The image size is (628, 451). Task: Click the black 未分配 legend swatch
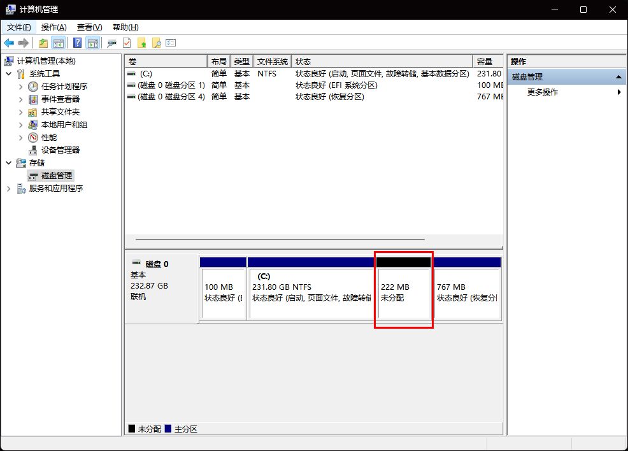132,428
